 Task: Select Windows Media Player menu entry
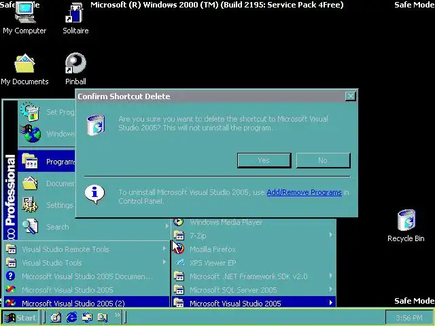254,222
